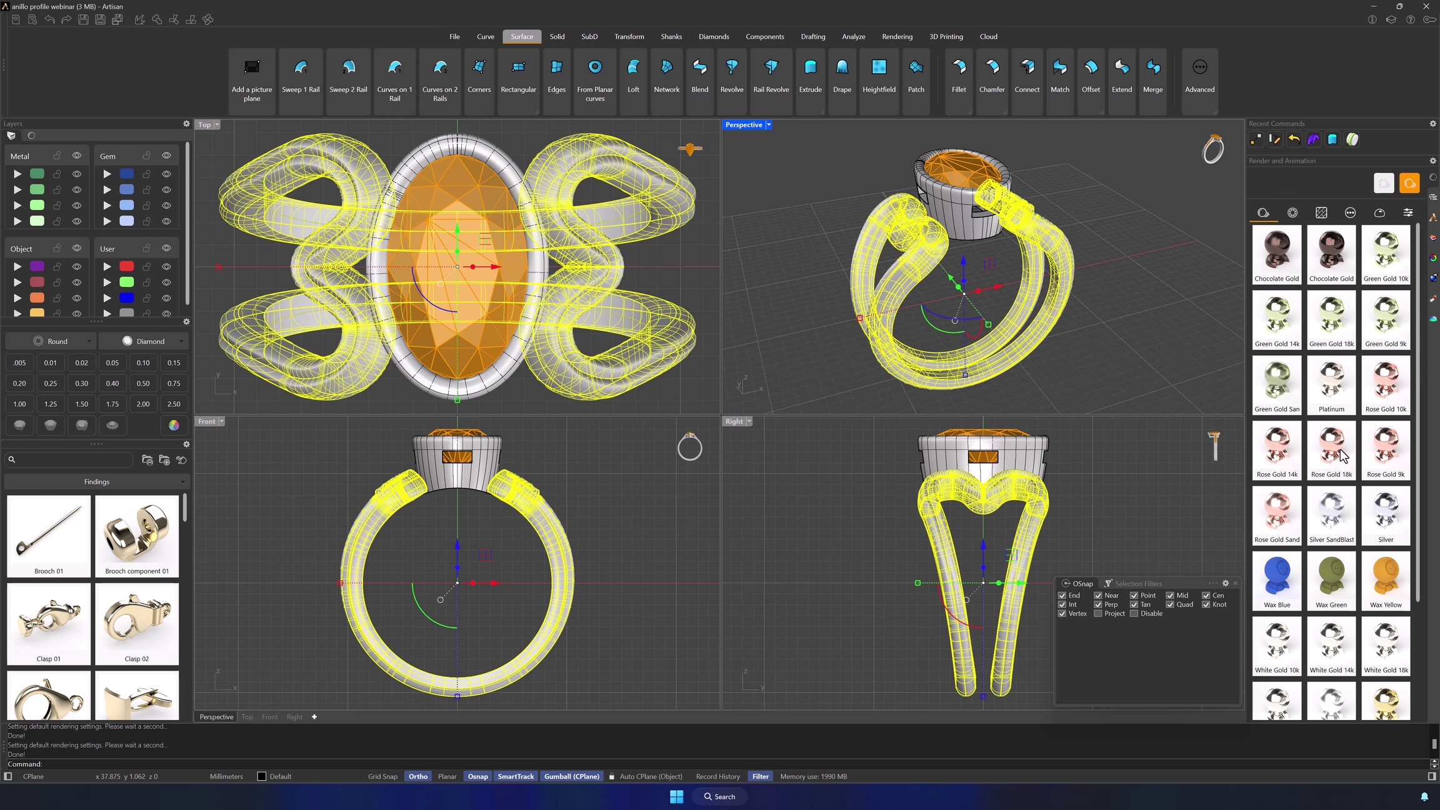Open the Diamonds menu tab

(713, 36)
